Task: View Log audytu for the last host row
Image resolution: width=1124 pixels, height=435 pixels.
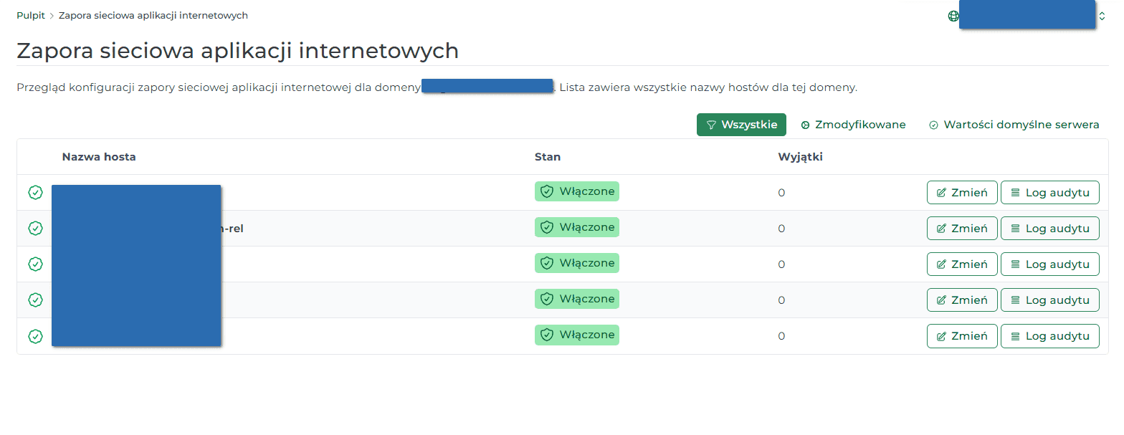Action: click(x=1049, y=336)
